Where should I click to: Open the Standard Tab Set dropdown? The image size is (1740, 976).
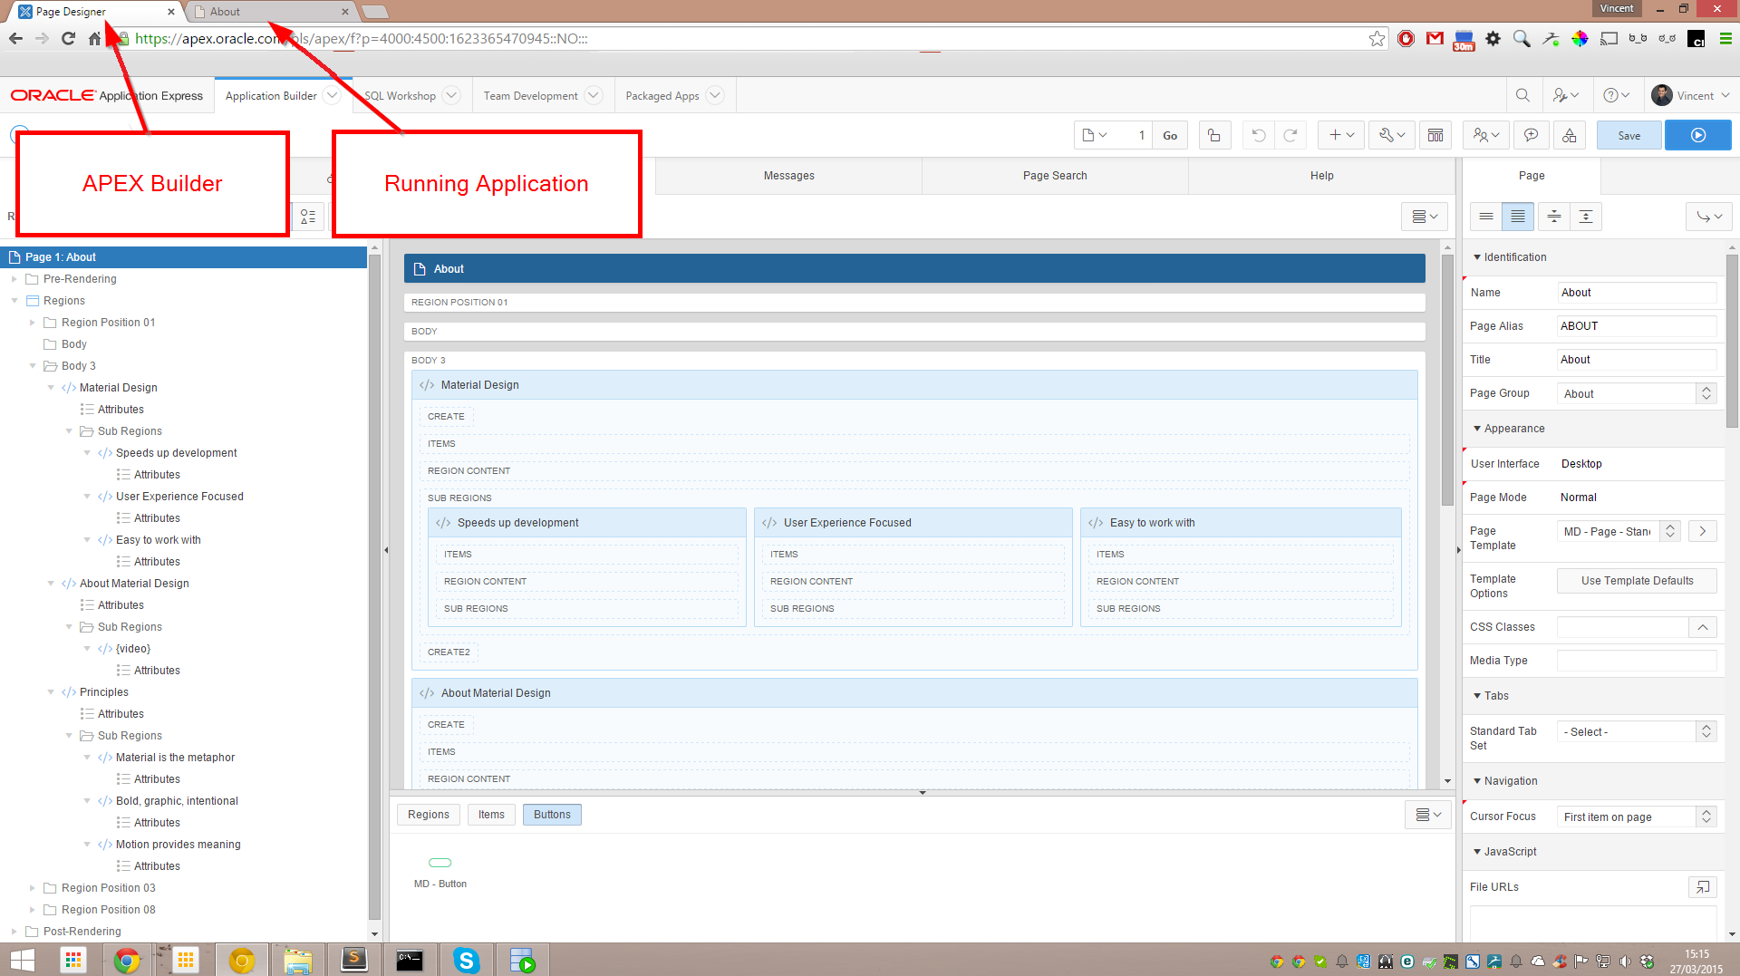tap(1637, 731)
